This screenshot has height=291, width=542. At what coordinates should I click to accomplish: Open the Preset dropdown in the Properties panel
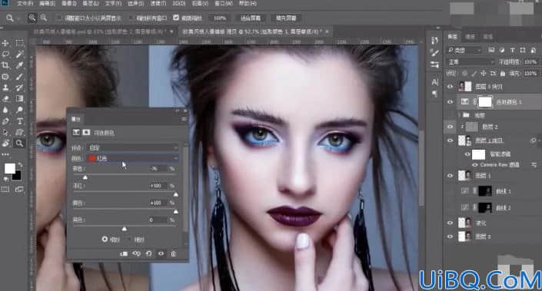(x=134, y=147)
